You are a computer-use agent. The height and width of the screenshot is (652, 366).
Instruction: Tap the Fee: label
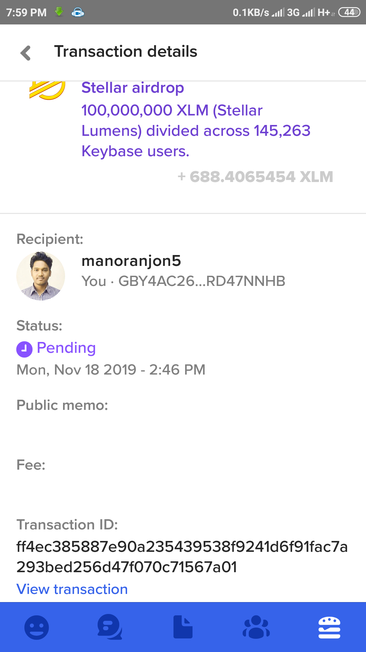[x=31, y=465]
